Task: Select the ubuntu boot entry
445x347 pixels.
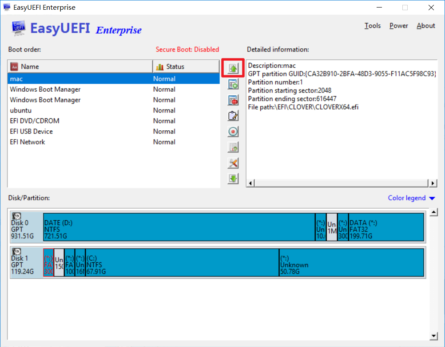Action: tap(114, 110)
